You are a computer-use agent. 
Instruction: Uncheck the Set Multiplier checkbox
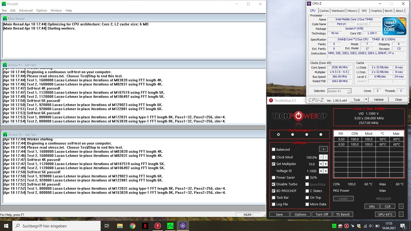(274, 164)
